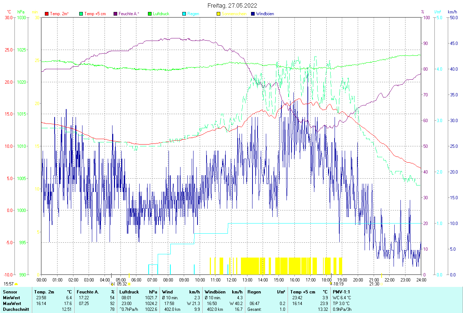
Task: Click the marker icon left of 18:19
Action: pos(331,284)
